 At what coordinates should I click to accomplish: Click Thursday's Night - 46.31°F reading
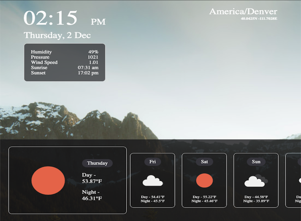click(x=92, y=195)
